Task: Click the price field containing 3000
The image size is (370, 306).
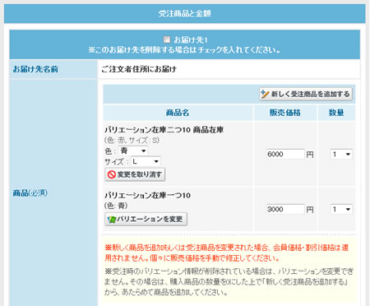Action: point(285,210)
